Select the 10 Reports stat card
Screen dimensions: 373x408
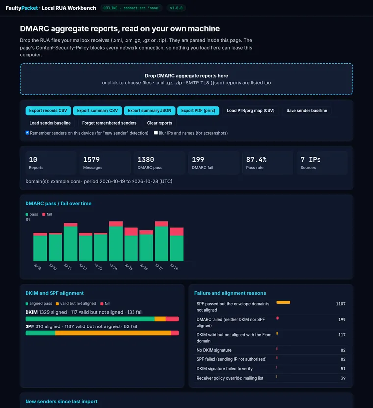coord(51,163)
